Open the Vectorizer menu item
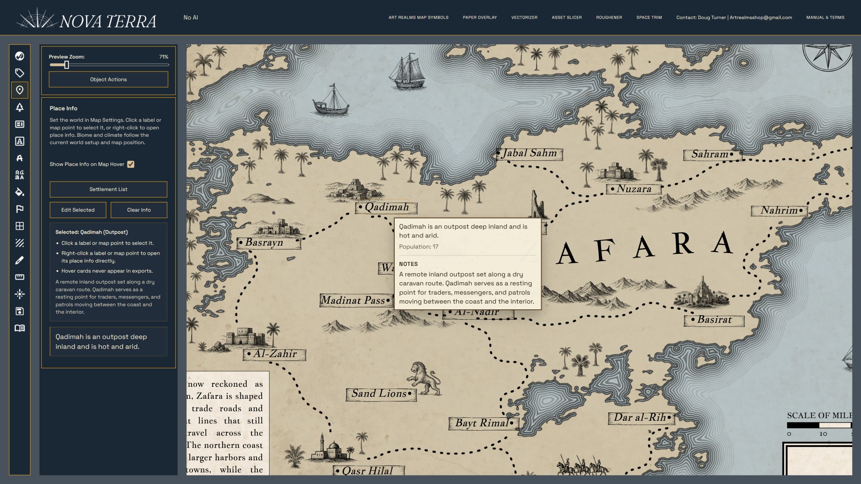The height and width of the screenshot is (484, 861). point(524,18)
